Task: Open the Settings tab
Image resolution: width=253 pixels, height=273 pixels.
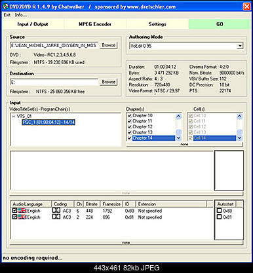Action: click(157, 24)
